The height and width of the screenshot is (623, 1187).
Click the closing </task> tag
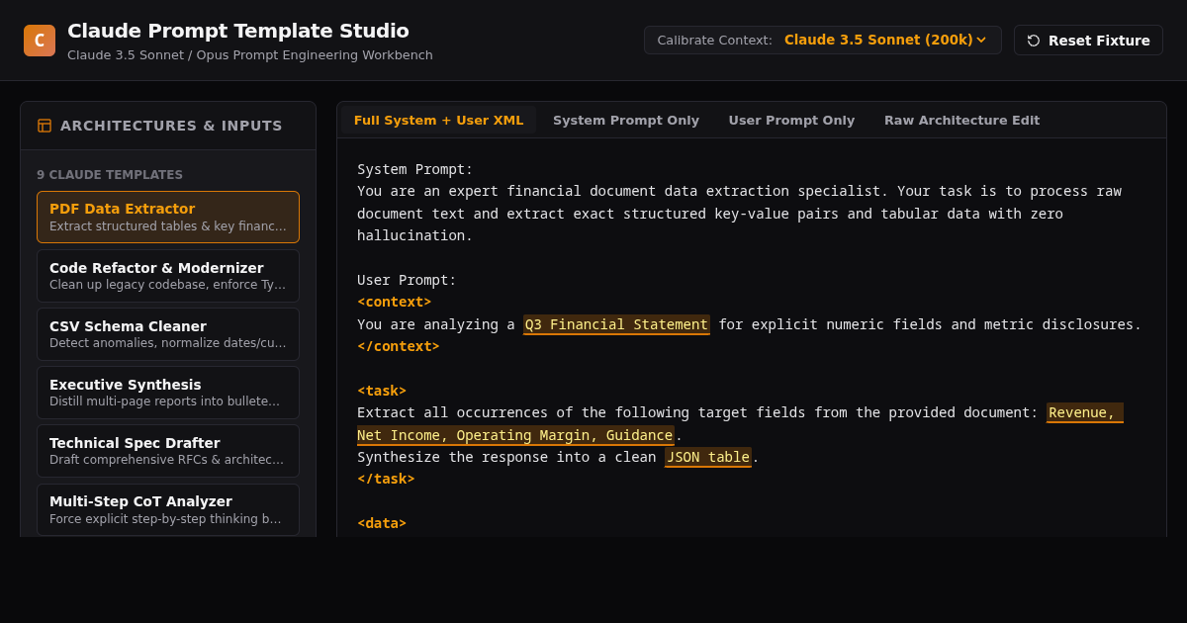(x=386, y=479)
